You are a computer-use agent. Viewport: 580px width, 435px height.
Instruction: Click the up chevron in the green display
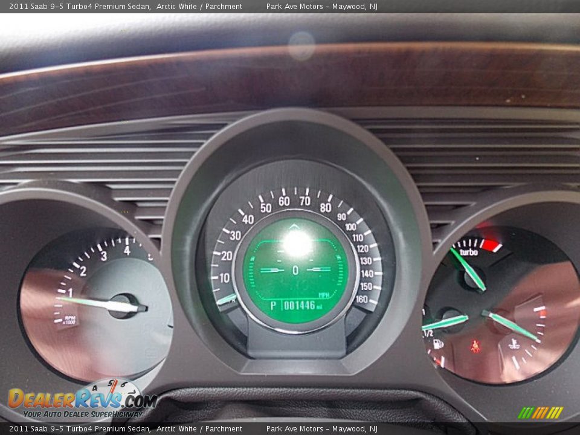click(x=294, y=227)
